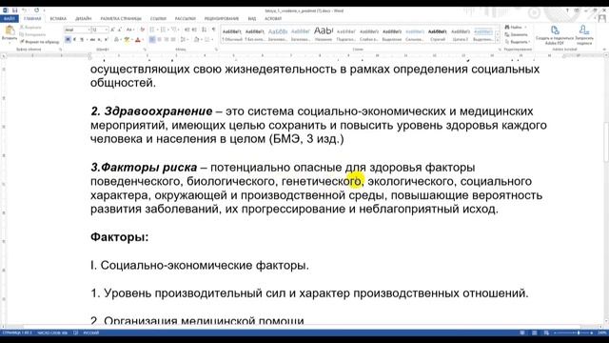Open the Шрифт font dialog launcher
Image resolution: width=609 pixels, height=343 pixels.
click(x=145, y=50)
